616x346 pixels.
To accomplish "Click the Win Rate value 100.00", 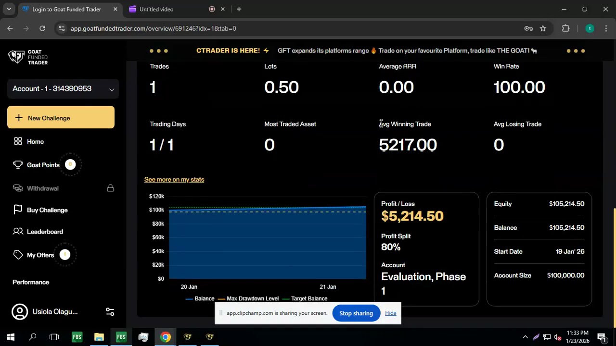I will pyautogui.click(x=519, y=87).
